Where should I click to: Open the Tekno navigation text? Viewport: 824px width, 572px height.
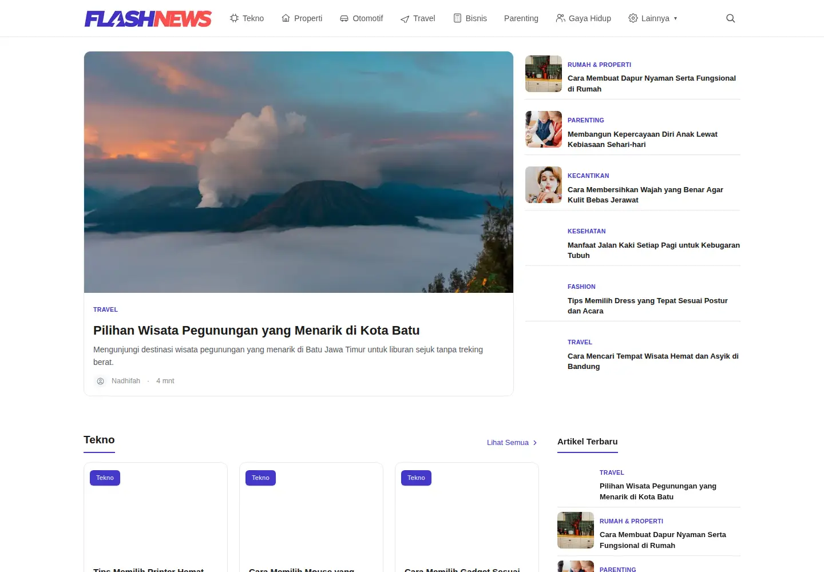pos(253,18)
